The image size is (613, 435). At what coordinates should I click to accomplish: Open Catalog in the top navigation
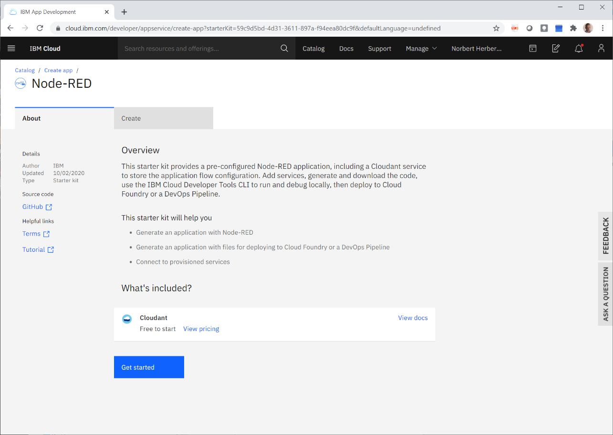pyautogui.click(x=313, y=48)
